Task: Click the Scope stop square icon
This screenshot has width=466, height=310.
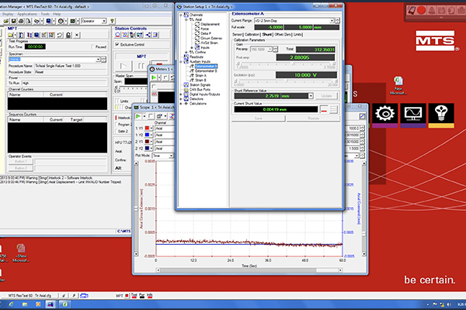Action: pos(151,116)
